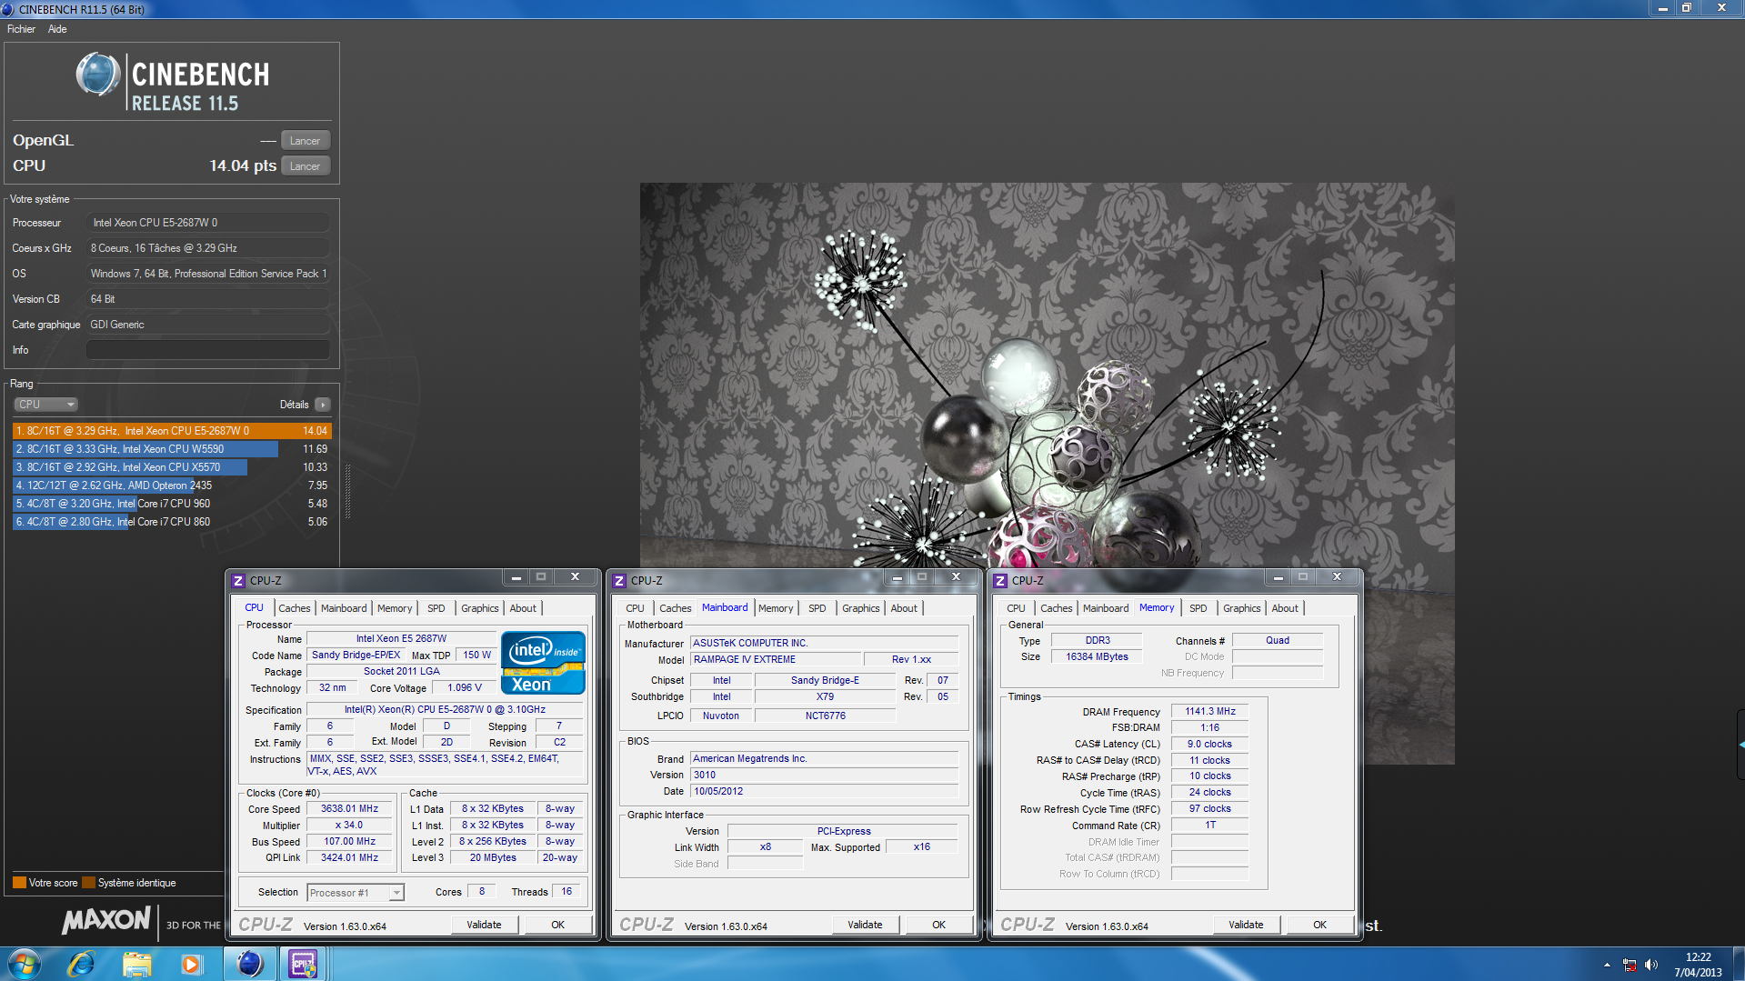Open Graphics tab in first CPU-Z window
This screenshot has height=981, width=1745.
pyautogui.click(x=479, y=608)
